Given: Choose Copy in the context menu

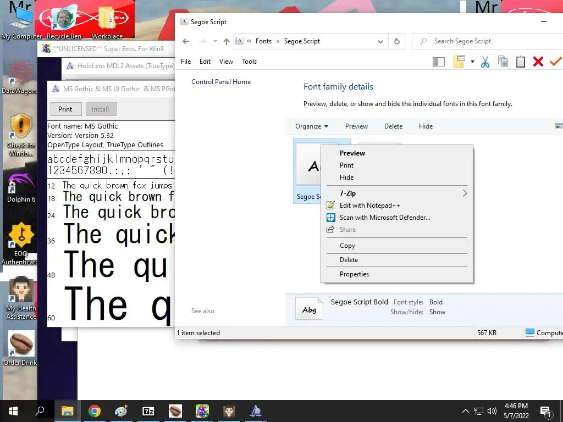Looking at the screenshot, I should (x=397, y=246).
